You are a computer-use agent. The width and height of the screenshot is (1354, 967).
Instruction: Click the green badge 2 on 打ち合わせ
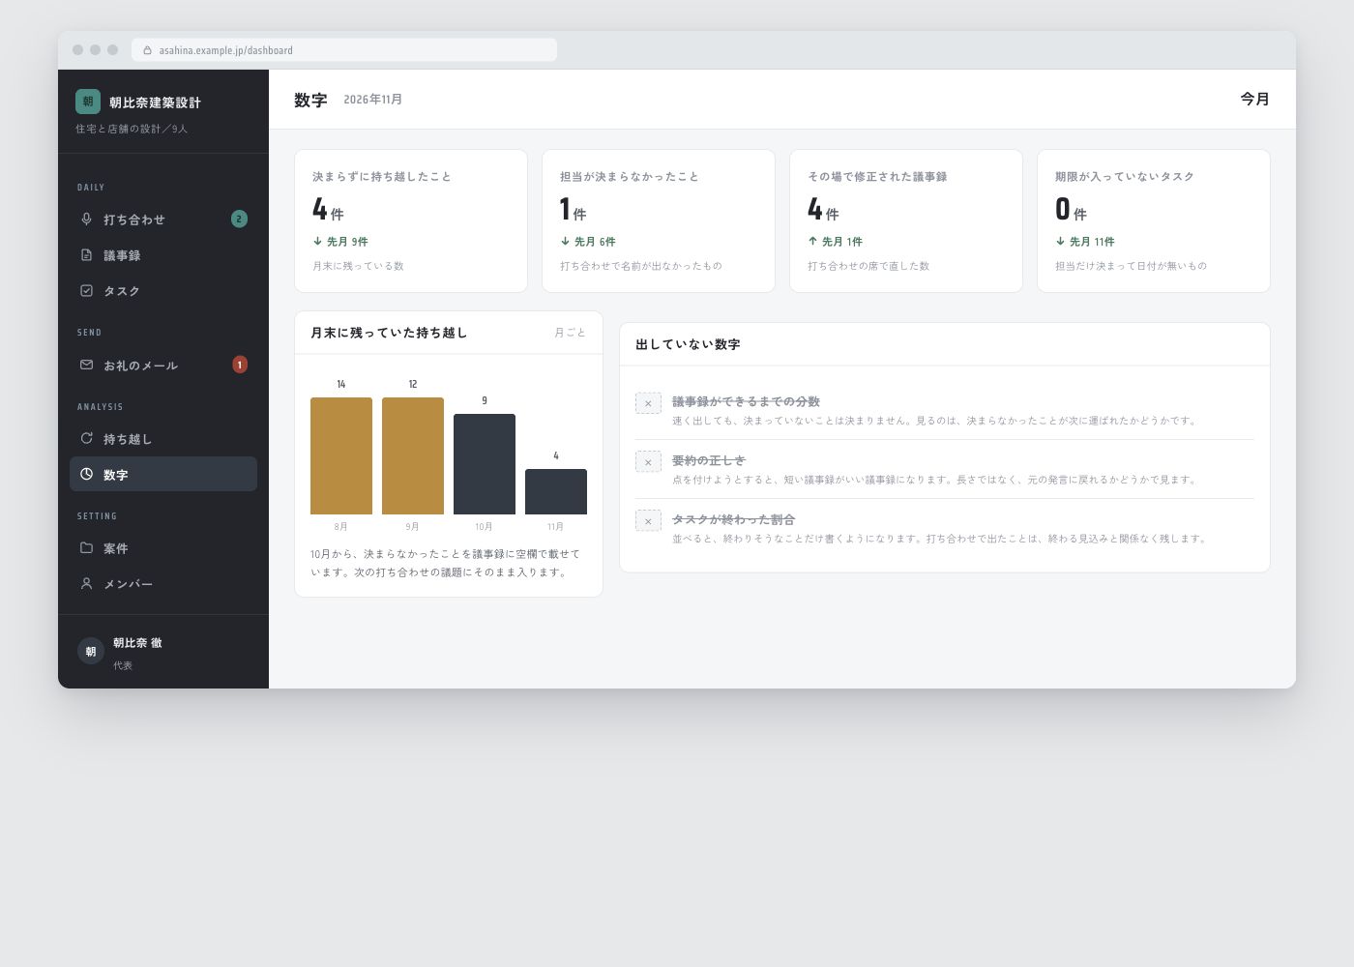click(239, 220)
